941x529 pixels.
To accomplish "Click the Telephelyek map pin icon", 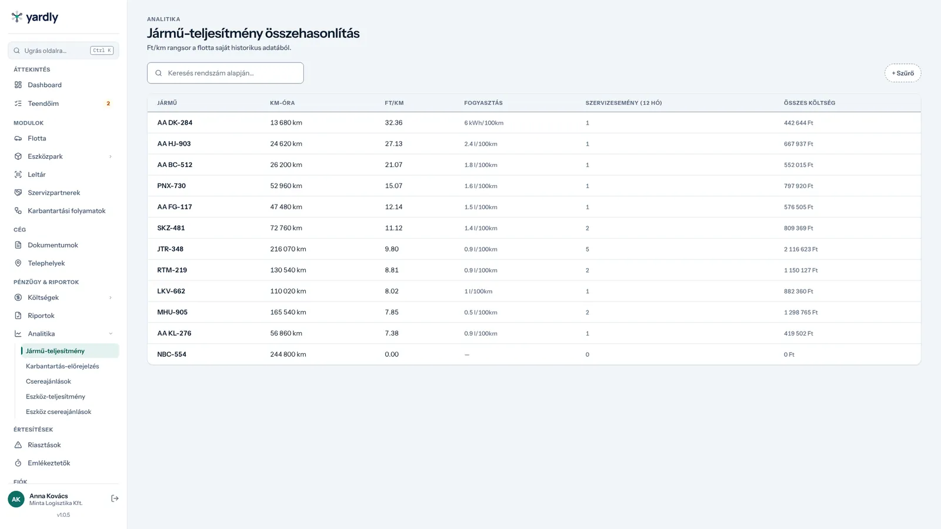I will pyautogui.click(x=18, y=263).
